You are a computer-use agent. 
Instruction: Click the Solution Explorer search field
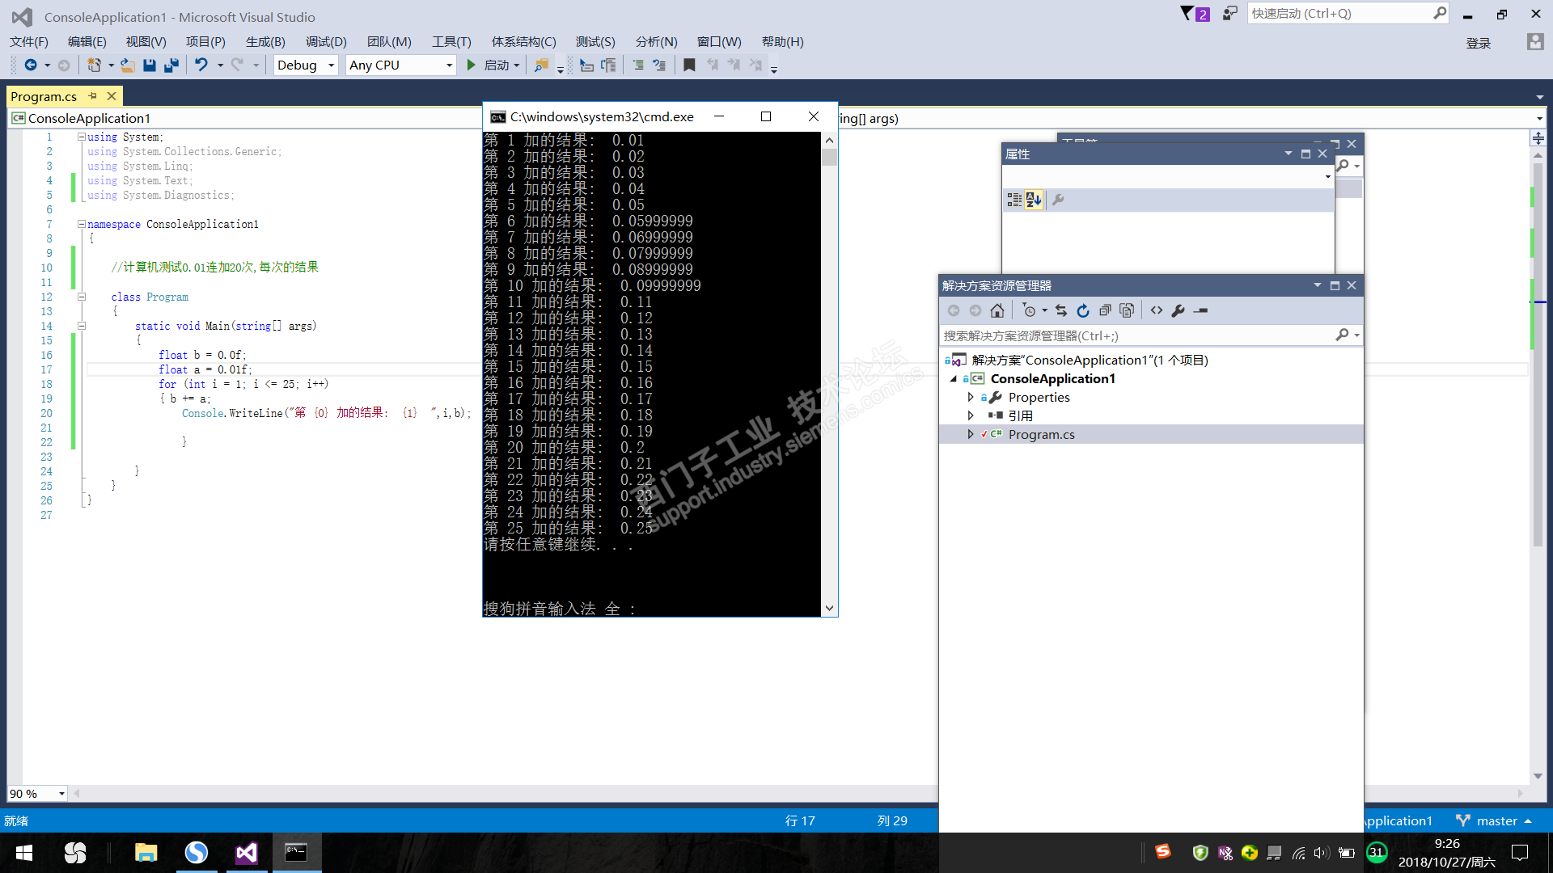[x=1132, y=335]
